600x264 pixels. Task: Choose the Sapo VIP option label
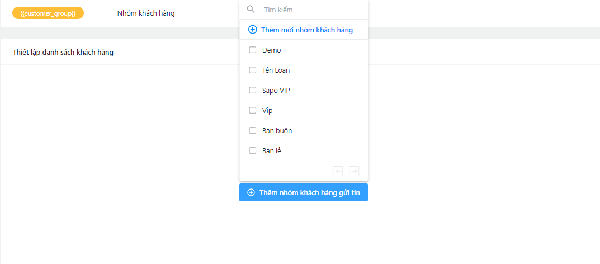pyautogui.click(x=276, y=90)
